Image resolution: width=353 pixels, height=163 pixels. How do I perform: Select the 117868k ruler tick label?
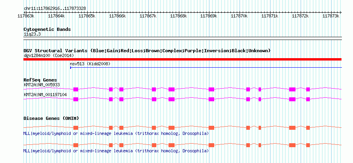[178, 16]
